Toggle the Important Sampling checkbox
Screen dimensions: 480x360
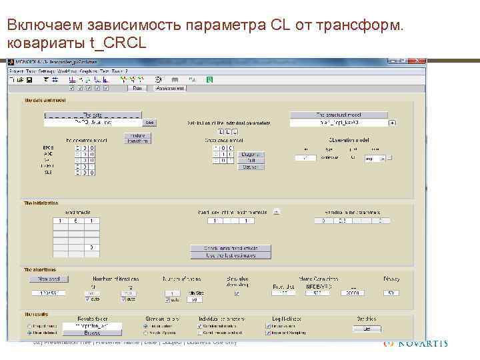click(269, 333)
